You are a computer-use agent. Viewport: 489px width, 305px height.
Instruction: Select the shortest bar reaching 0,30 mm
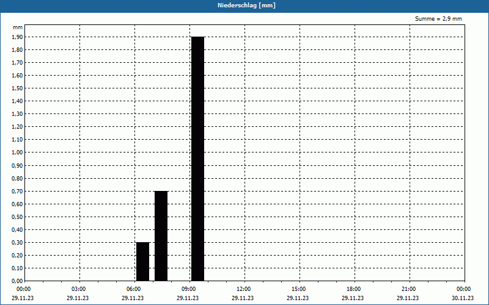142,262
